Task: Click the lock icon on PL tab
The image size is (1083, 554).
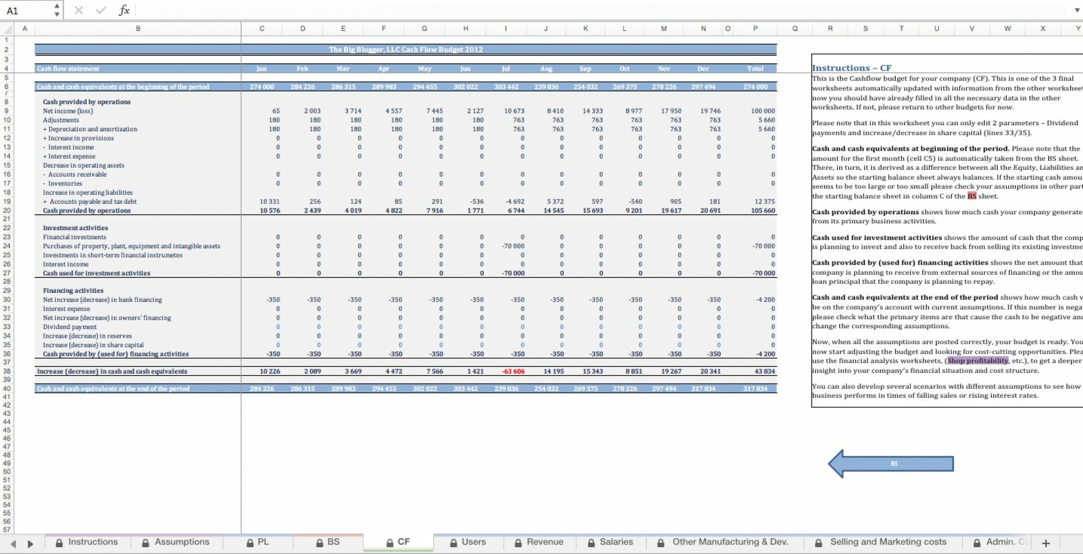Action: pos(250,542)
